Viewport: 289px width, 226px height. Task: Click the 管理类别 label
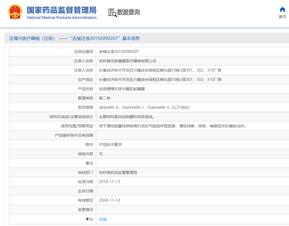[85, 98]
